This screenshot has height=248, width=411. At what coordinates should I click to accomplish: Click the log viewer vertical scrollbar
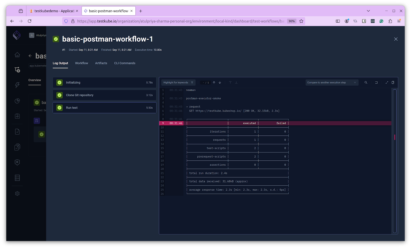coord(395,161)
